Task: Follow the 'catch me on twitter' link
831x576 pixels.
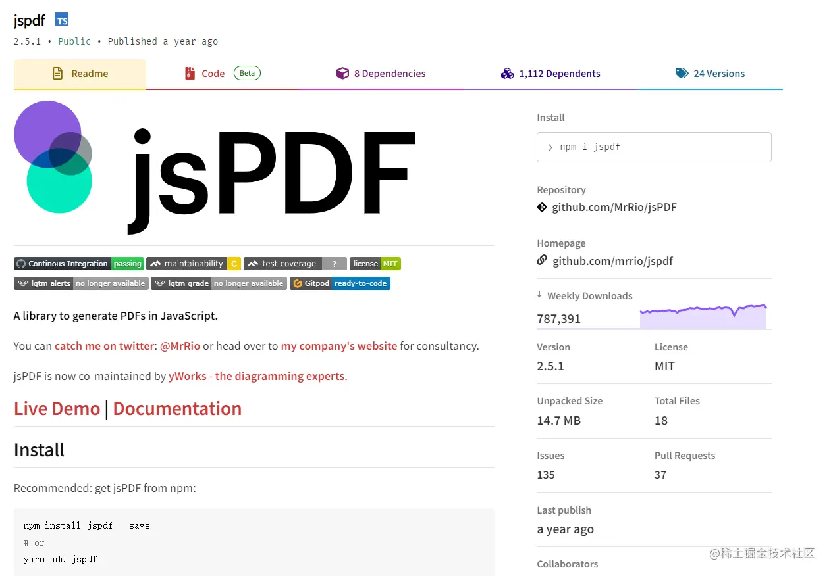Action: (104, 346)
